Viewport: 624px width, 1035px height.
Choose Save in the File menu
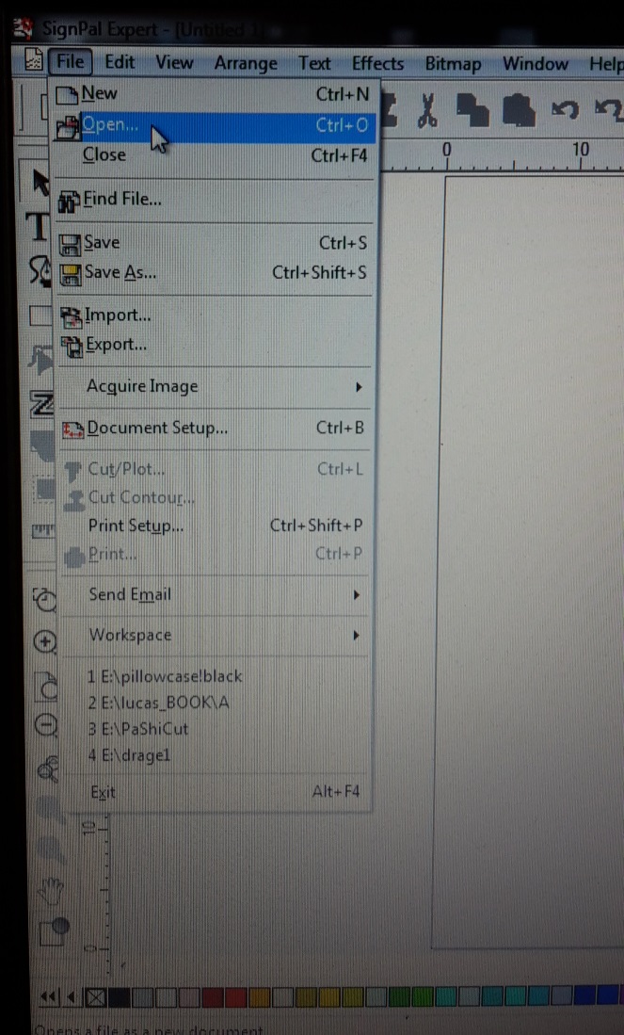click(x=213, y=243)
